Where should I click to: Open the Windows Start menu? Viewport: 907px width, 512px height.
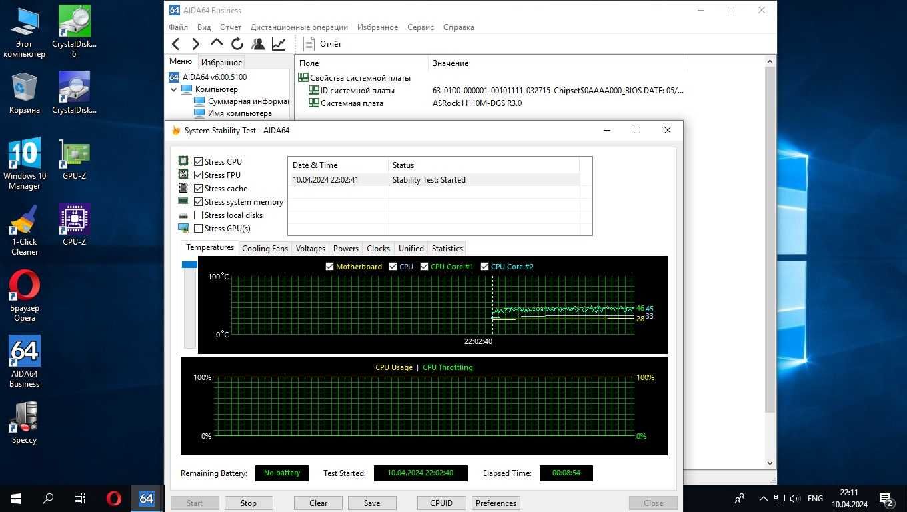click(x=16, y=498)
